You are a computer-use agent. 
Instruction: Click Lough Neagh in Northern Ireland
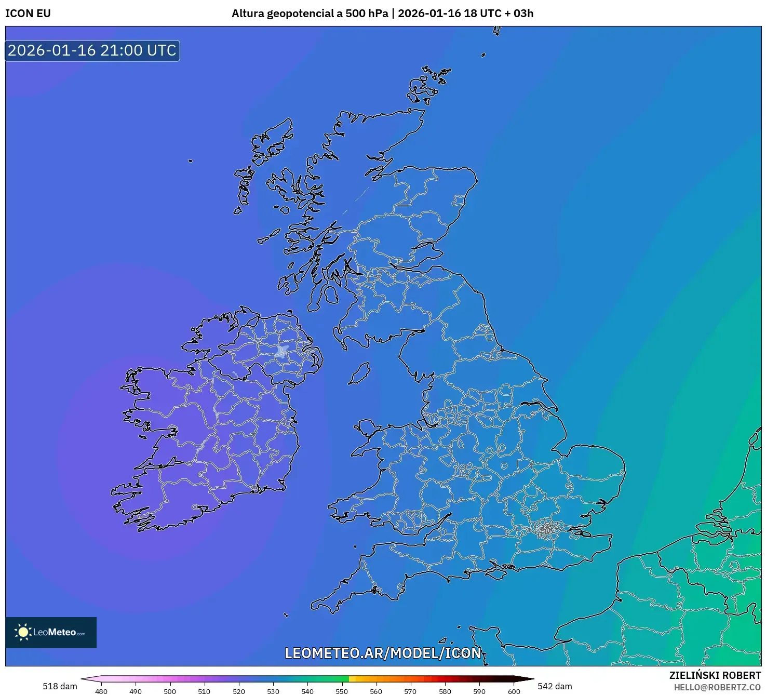click(282, 352)
